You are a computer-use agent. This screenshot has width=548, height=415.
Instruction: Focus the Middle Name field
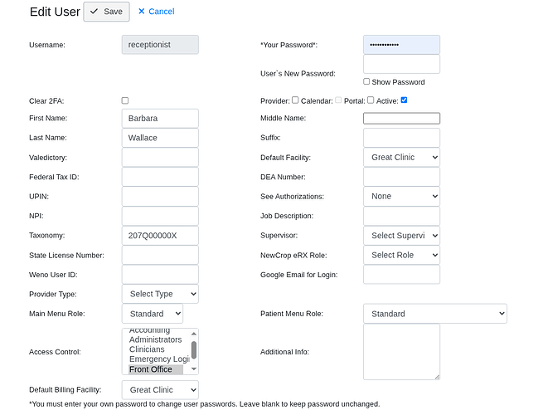401,118
